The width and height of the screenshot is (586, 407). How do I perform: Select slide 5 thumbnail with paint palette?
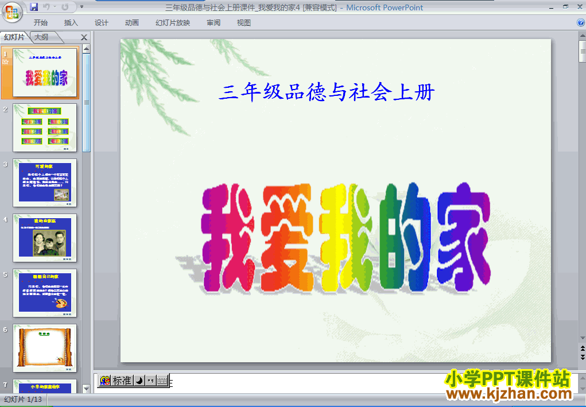coord(45,293)
